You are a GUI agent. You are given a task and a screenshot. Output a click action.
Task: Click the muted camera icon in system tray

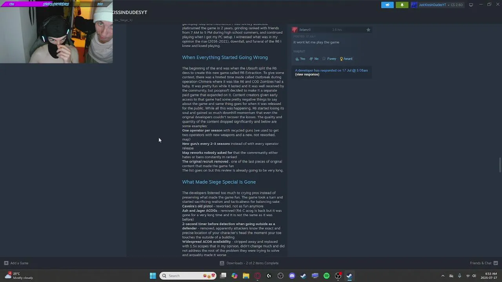[451, 276]
